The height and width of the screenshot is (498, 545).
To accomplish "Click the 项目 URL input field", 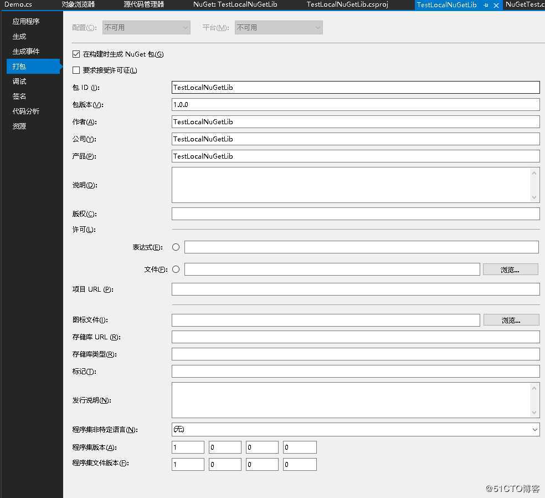I will pyautogui.click(x=355, y=289).
